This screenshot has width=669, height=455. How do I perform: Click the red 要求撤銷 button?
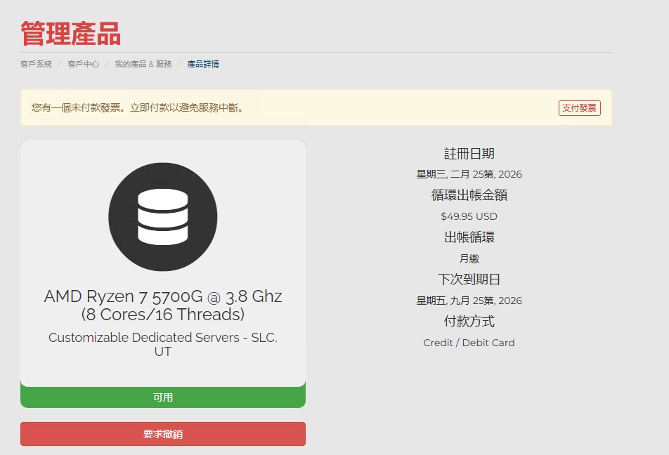click(163, 434)
